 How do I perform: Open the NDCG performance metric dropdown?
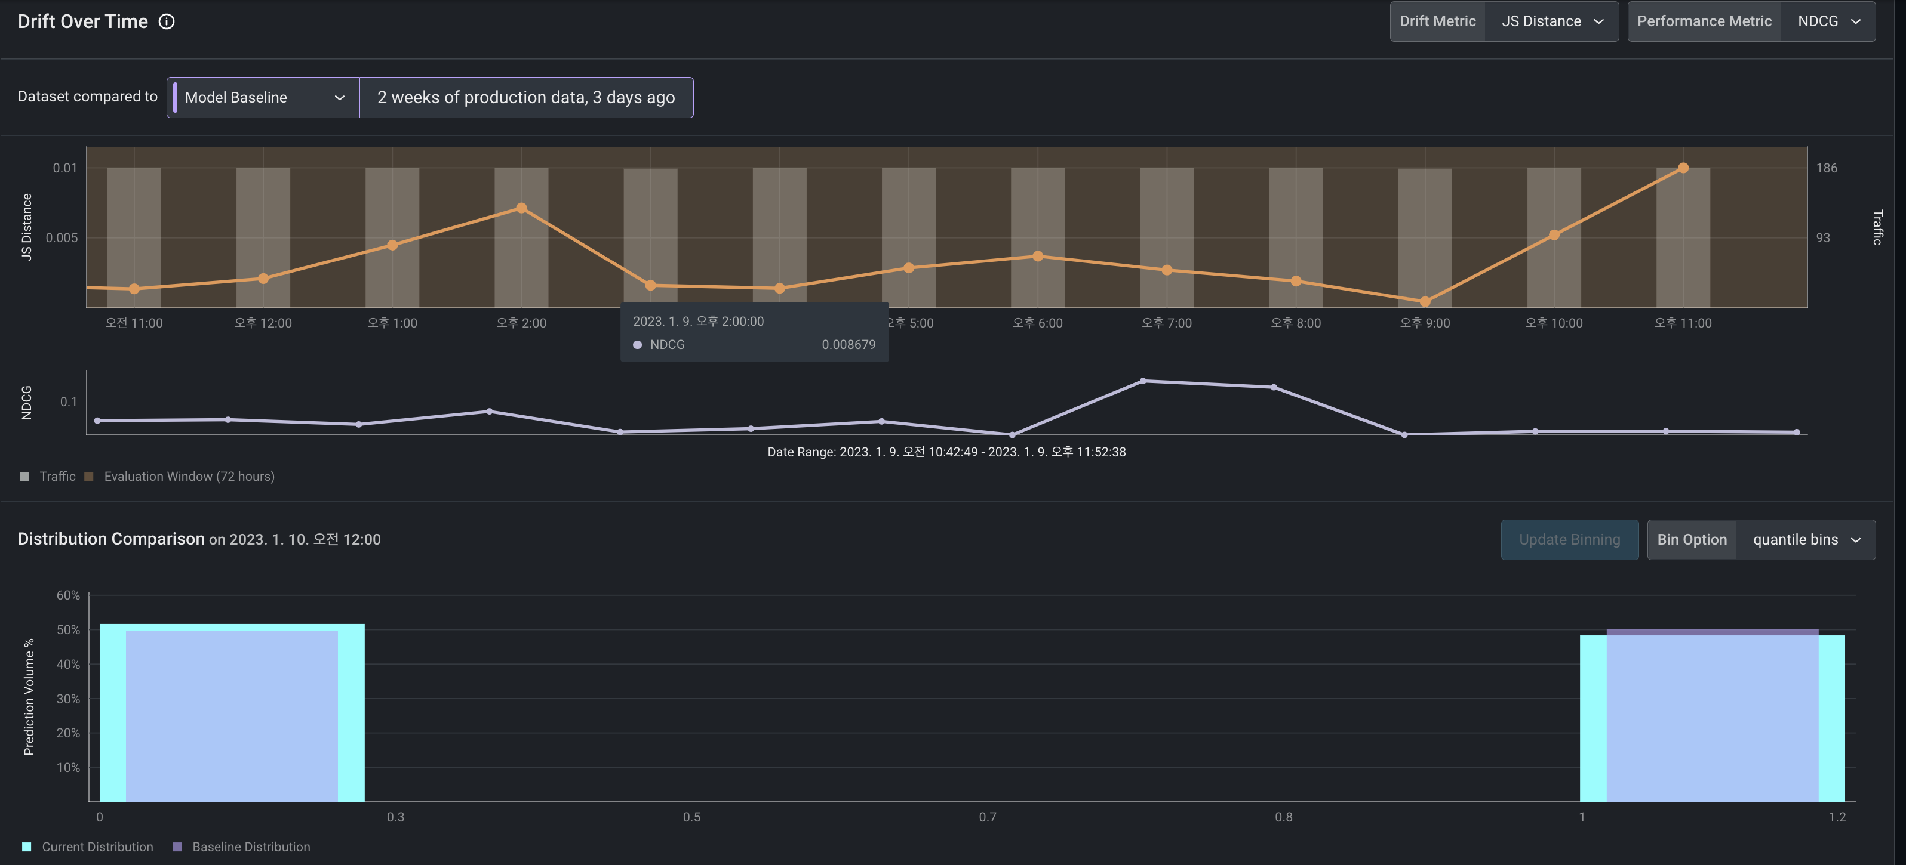[x=1827, y=21]
